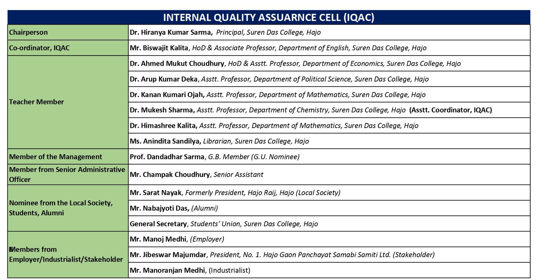Click Dr. Mukesh Sharma row
Image resolution: width=539 pixels, height=280 pixels.
point(311,110)
